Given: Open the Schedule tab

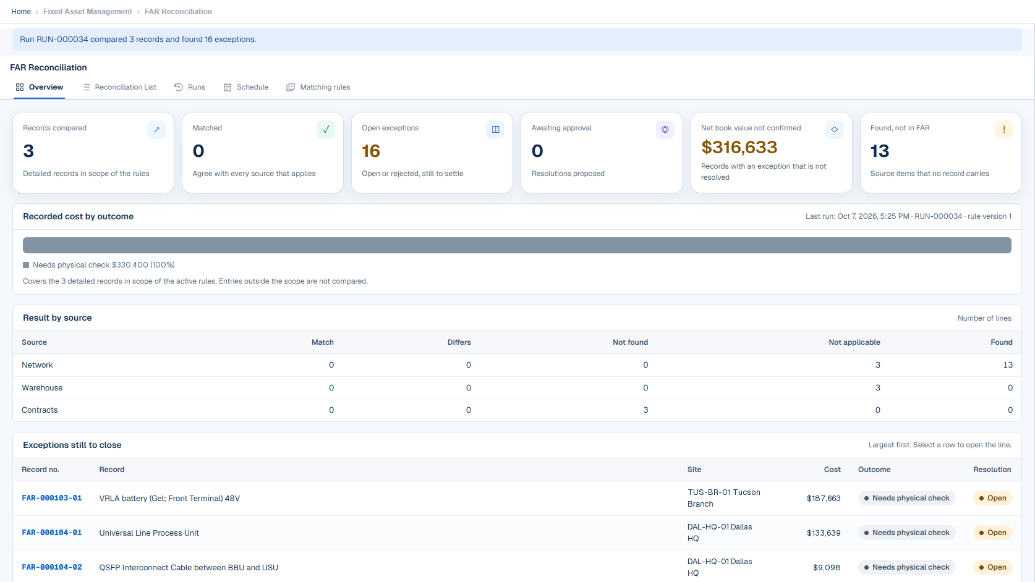Looking at the screenshot, I should [246, 87].
